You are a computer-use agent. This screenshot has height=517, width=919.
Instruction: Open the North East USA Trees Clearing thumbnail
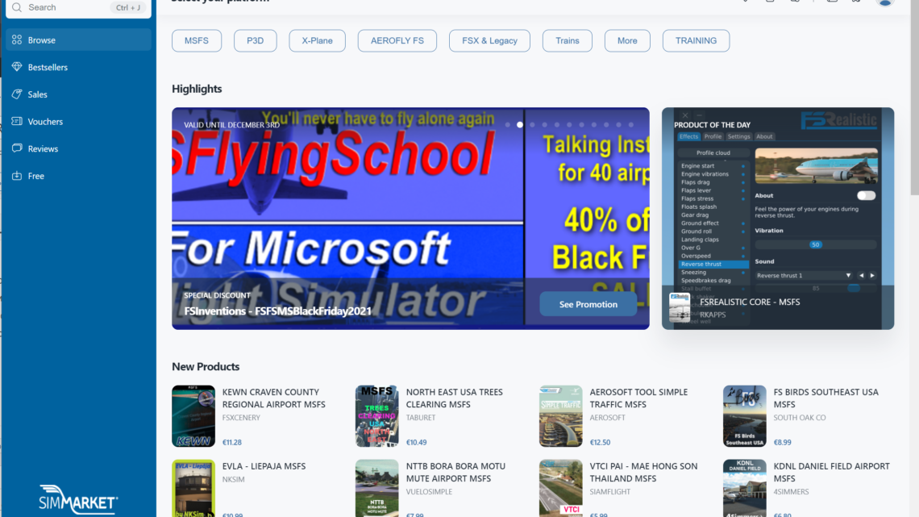point(376,416)
